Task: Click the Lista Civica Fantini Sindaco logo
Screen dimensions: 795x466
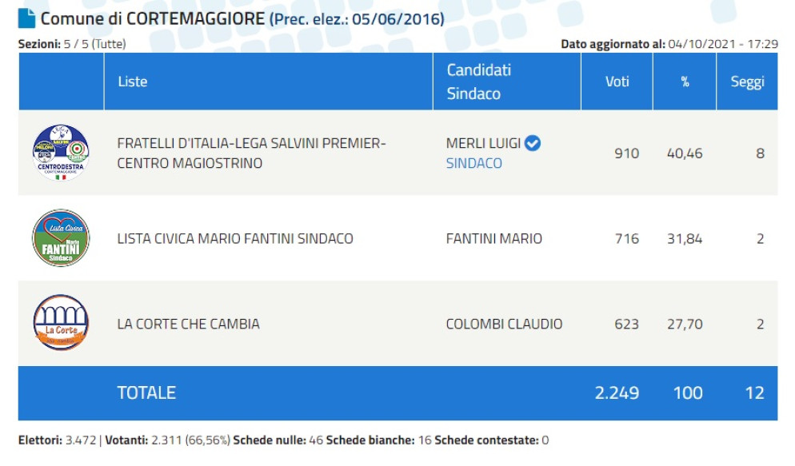Action: click(x=61, y=238)
